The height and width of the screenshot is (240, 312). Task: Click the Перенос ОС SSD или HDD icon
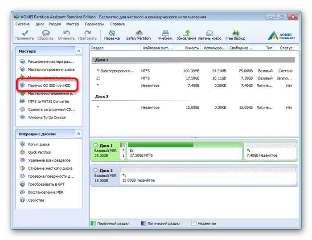pos(22,85)
